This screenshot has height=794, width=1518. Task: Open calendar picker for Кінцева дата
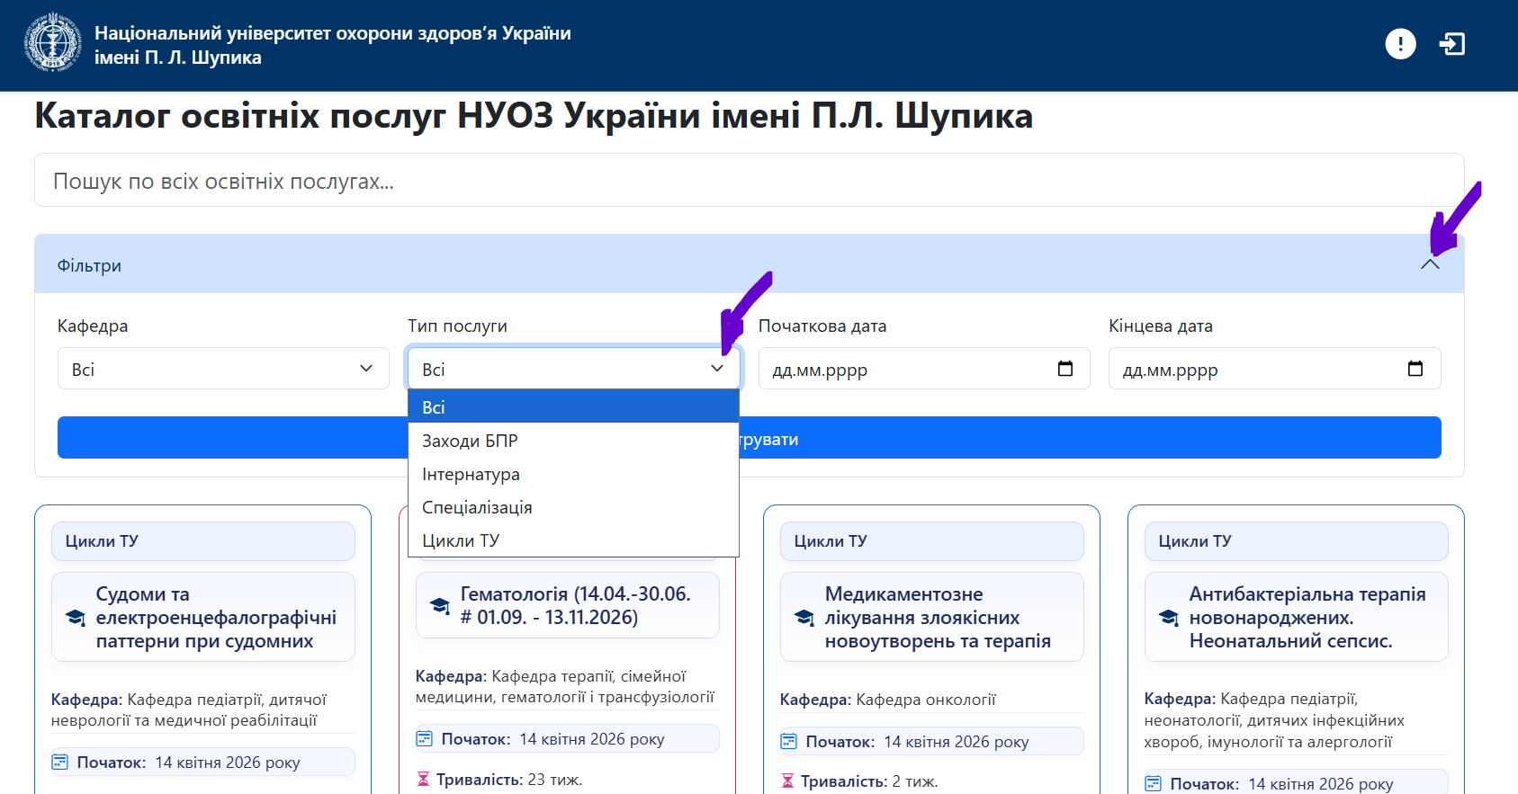(1415, 369)
